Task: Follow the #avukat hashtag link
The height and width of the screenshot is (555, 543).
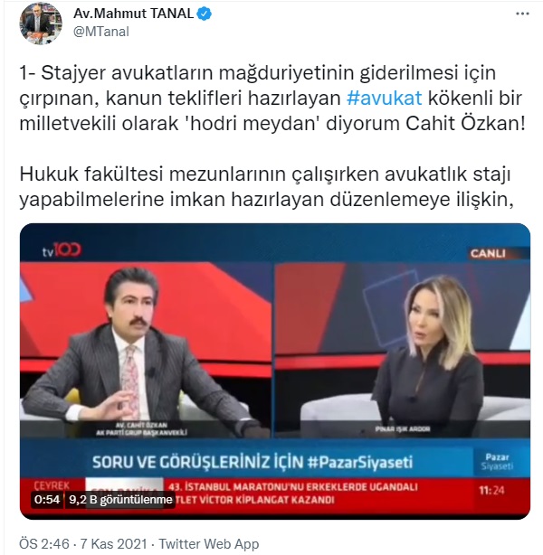Action: tap(385, 98)
